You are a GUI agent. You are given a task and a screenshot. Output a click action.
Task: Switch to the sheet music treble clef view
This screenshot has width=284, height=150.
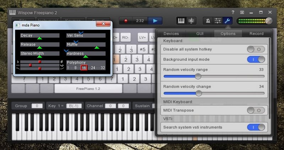point(191,21)
